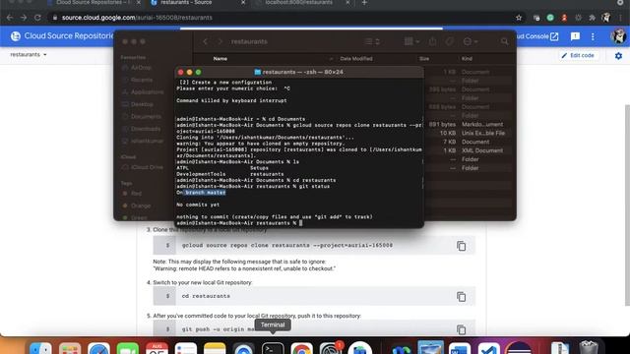Viewport: 630px width, 354px height.
Task: Click the Terminal window title bar
Action: 299,72
